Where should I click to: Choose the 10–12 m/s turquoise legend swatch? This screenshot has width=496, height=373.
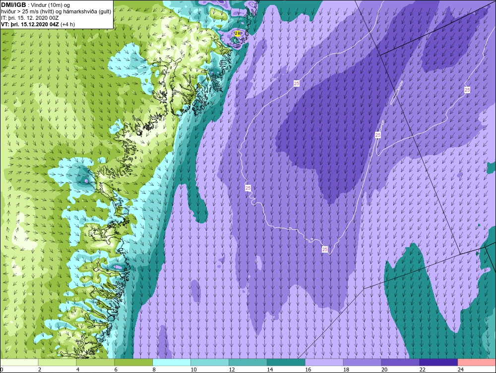[210, 362]
